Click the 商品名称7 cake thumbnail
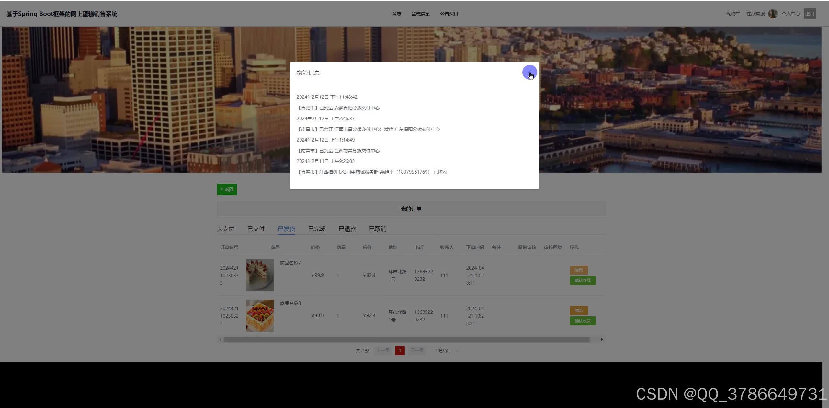Viewport: 829px width, 408px height. point(260,275)
